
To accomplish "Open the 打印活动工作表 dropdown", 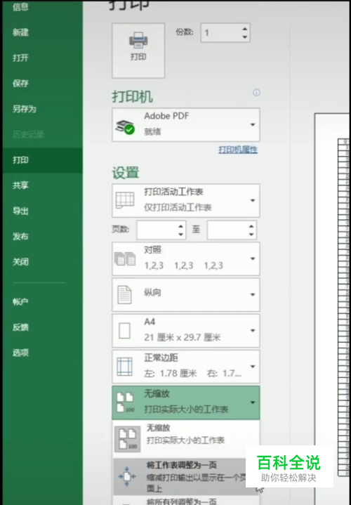I will [186, 200].
